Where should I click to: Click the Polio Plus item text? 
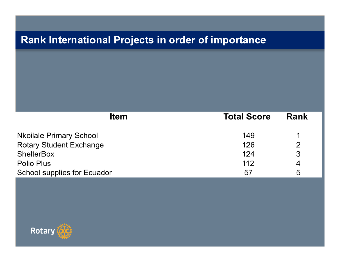tap(34, 163)
